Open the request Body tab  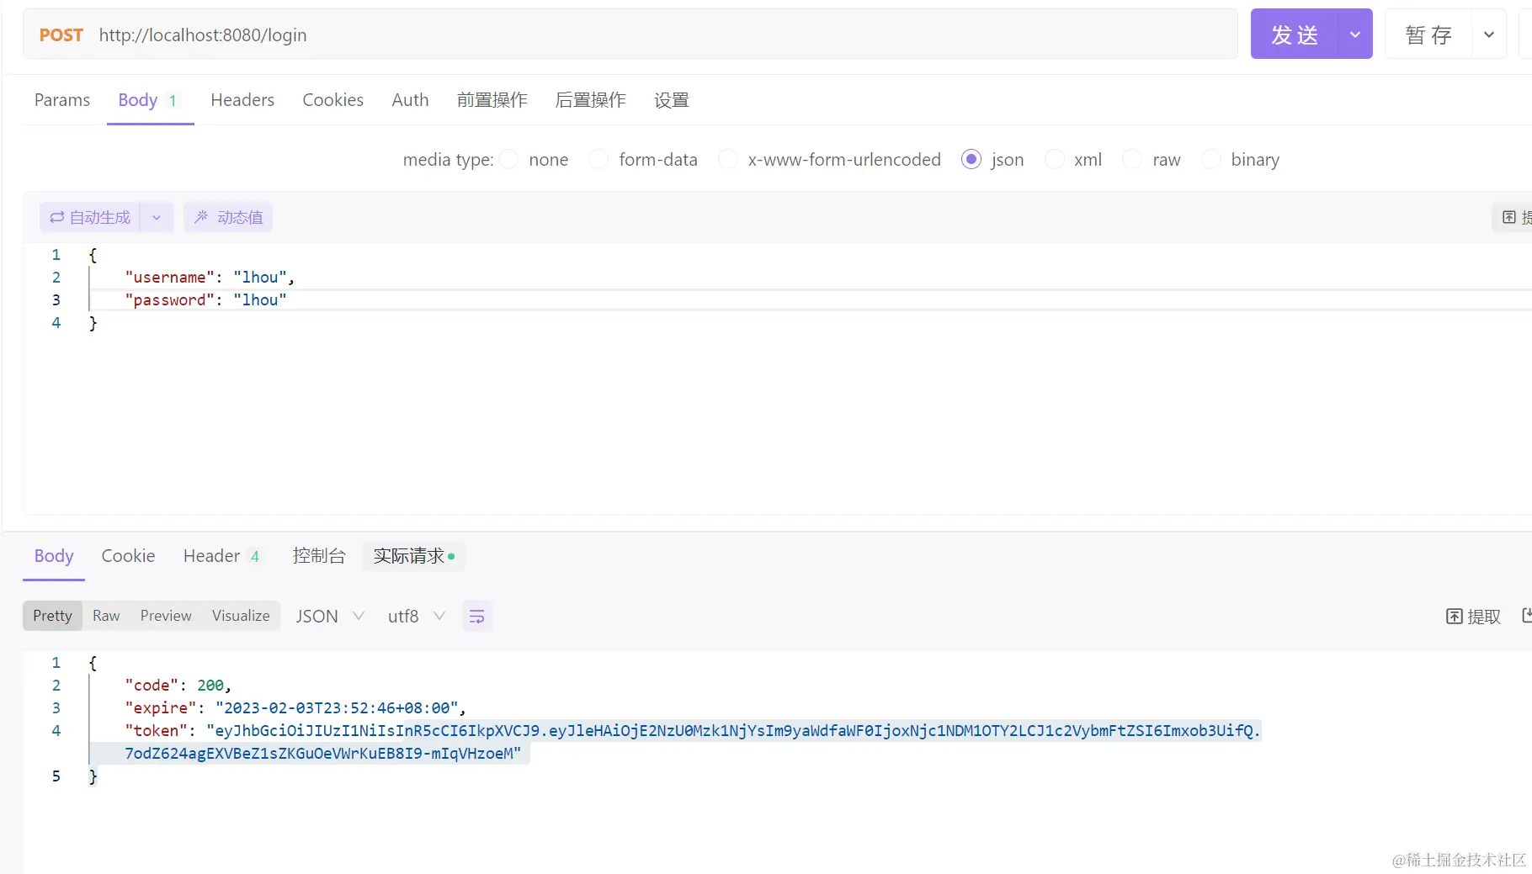tap(148, 100)
